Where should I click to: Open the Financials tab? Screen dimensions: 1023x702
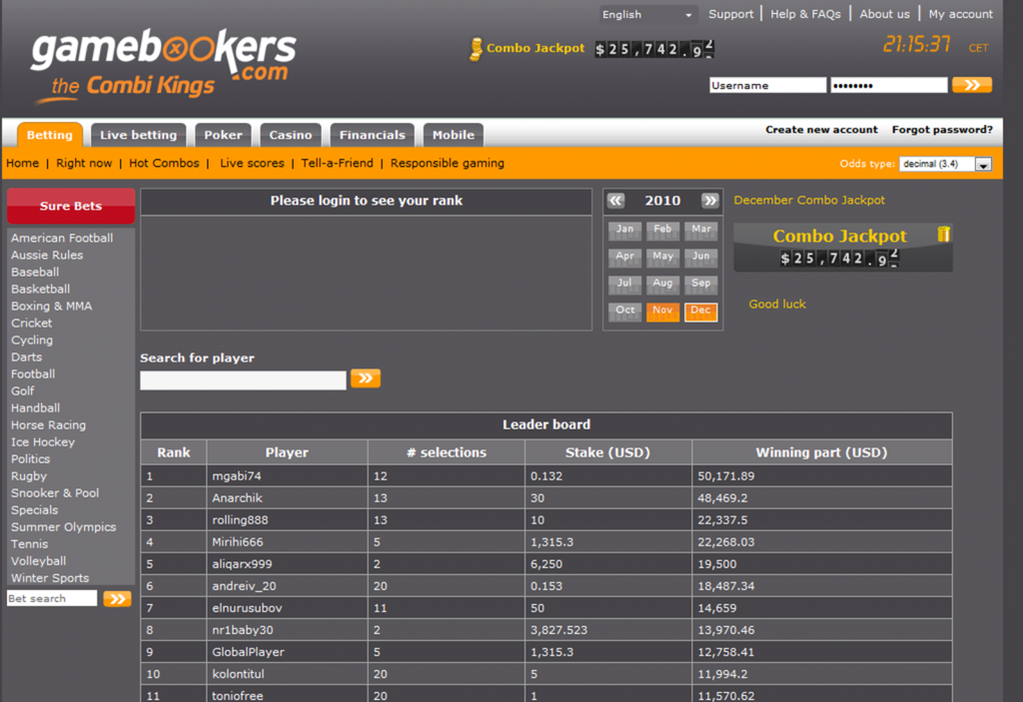[372, 135]
